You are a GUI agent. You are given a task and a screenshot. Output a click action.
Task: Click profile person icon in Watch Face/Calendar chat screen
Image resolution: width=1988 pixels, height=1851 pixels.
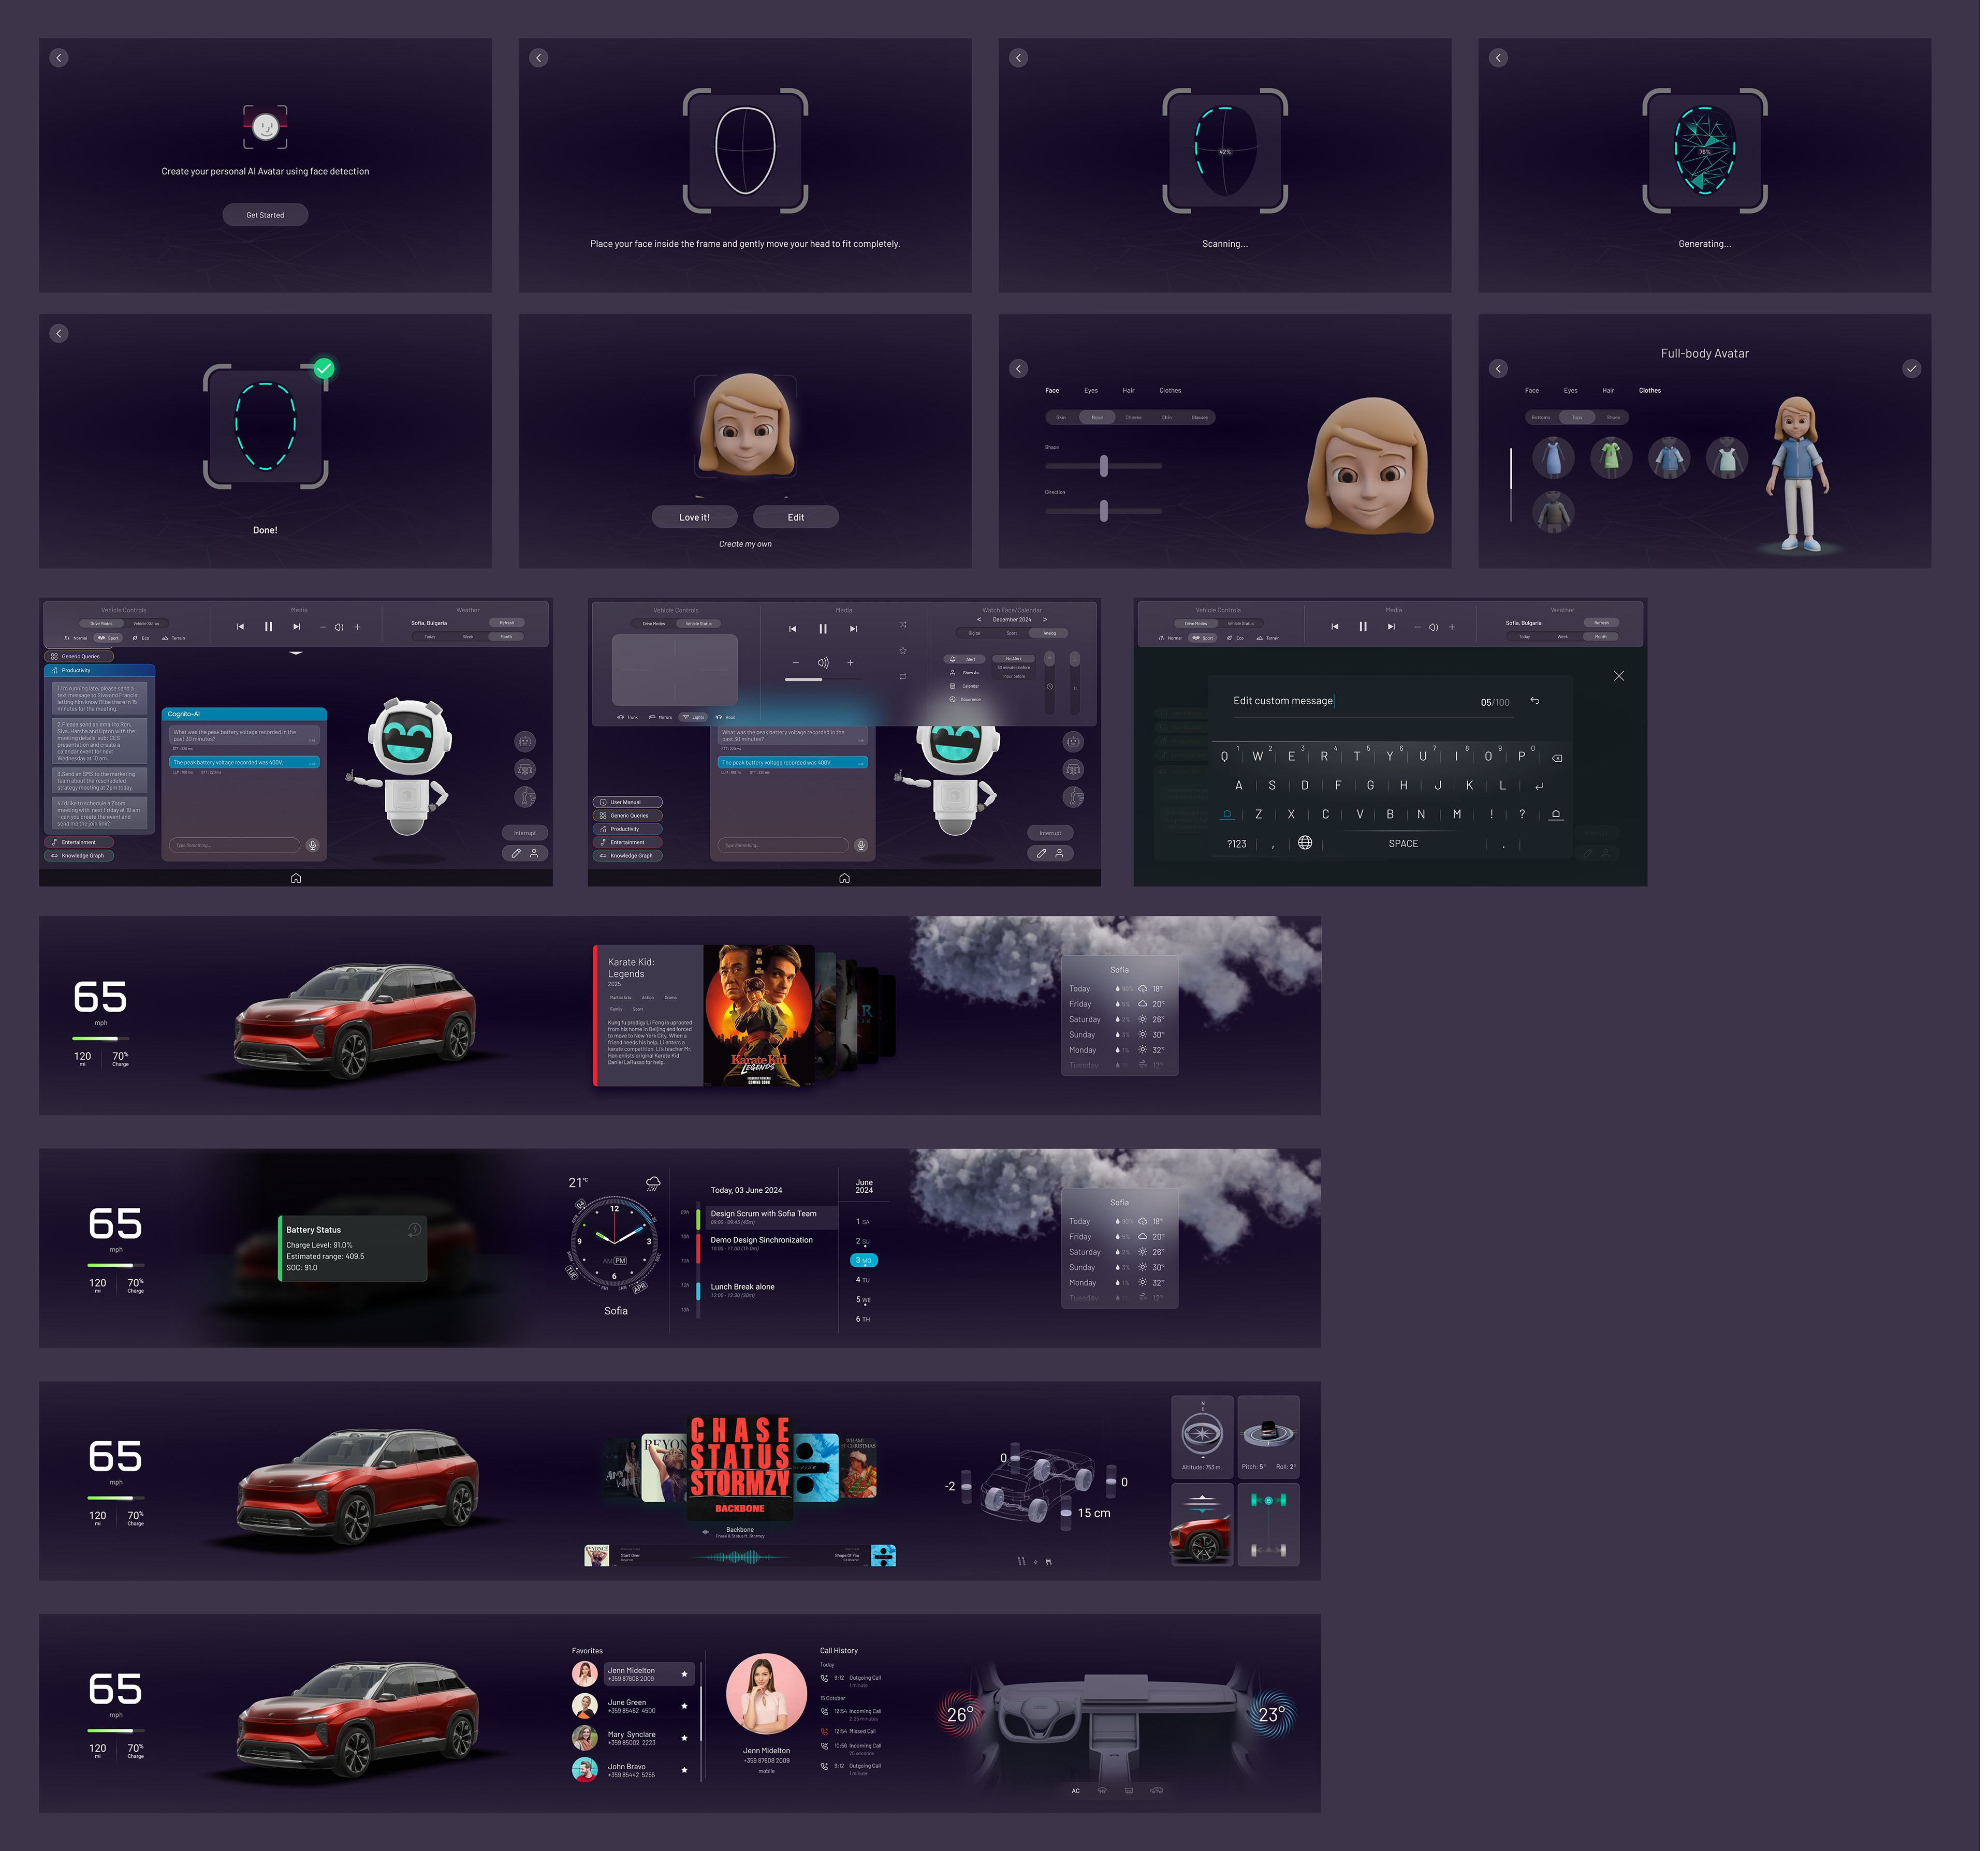click(x=1059, y=853)
